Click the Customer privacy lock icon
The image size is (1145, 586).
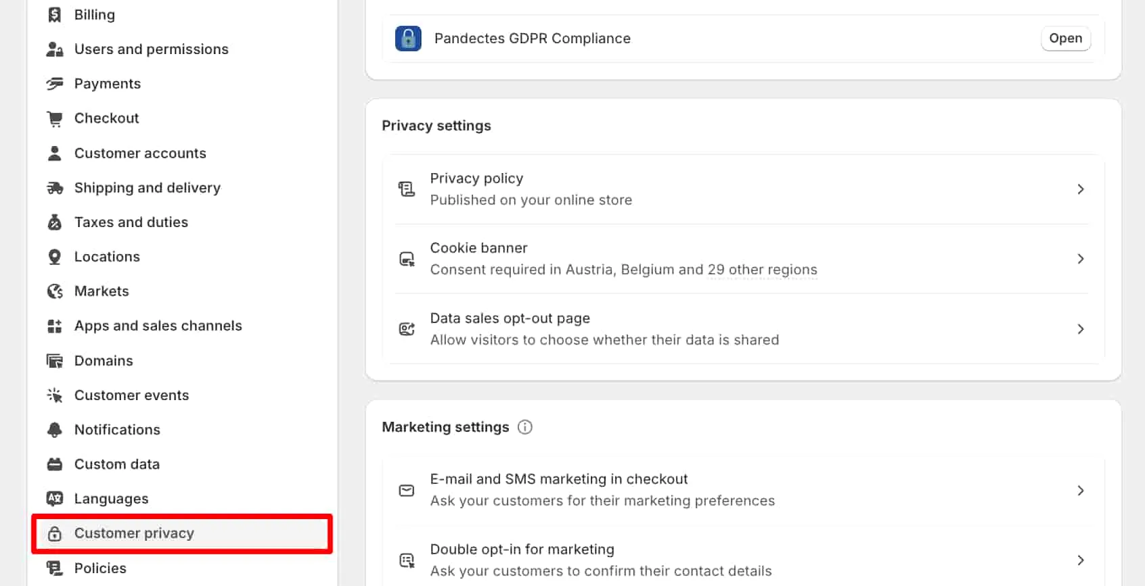55,533
